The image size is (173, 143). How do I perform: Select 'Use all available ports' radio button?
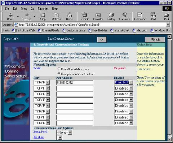(x=59, y=69)
